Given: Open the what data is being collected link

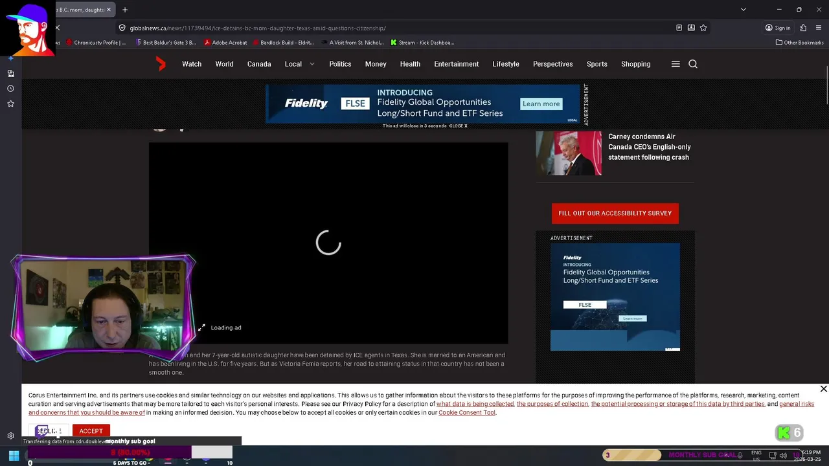Looking at the screenshot, I should point(475,404).
